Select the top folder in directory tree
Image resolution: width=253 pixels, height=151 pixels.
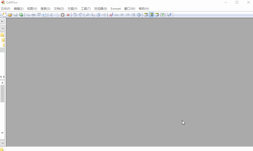(2, 35)
